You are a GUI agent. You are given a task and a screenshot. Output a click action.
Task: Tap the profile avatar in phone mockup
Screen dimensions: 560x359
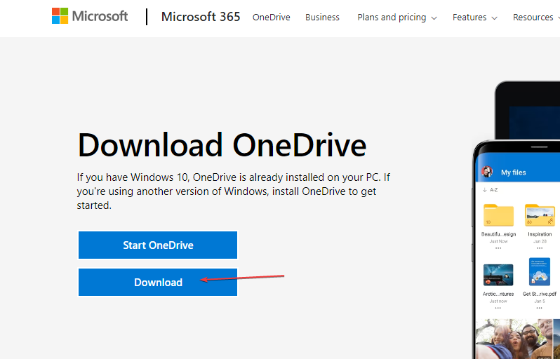point(487,172)
